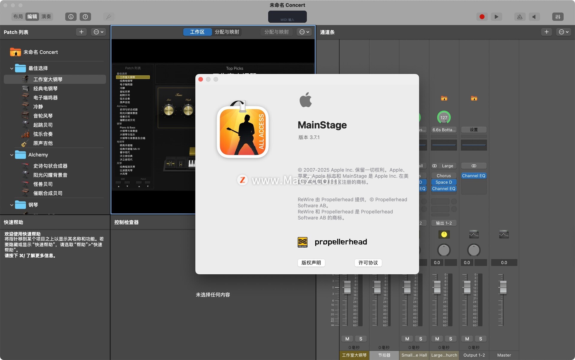Select the 电子嗡鸣器 patch icon
The width and height of the screenshot is (575, 360).
coord(25,98)
